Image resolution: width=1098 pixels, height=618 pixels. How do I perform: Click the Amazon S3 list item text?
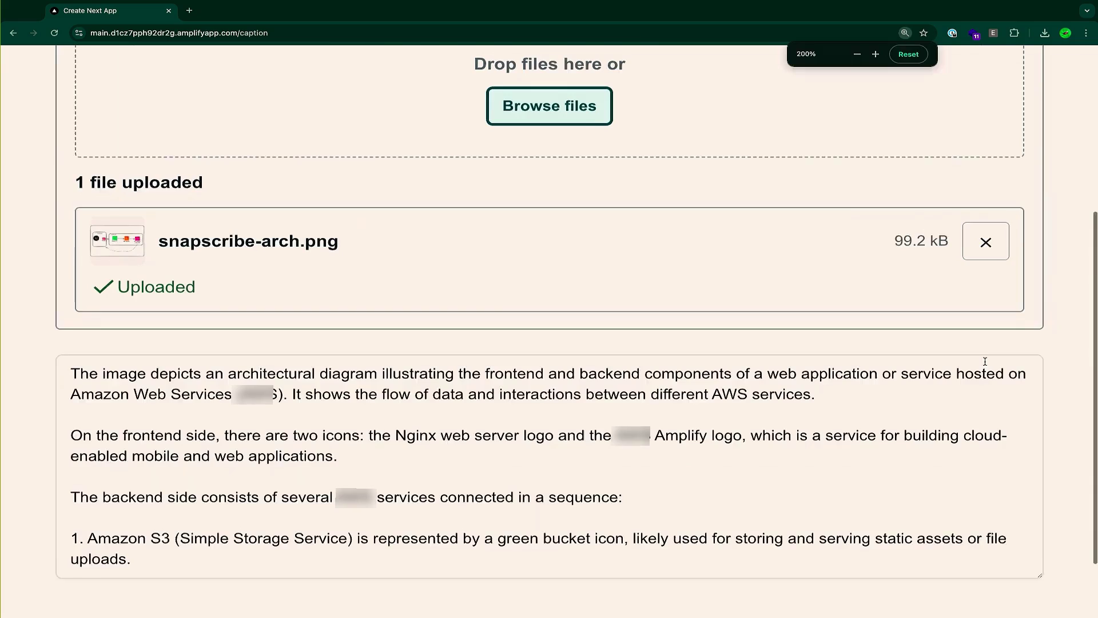(x=538, y=549)
